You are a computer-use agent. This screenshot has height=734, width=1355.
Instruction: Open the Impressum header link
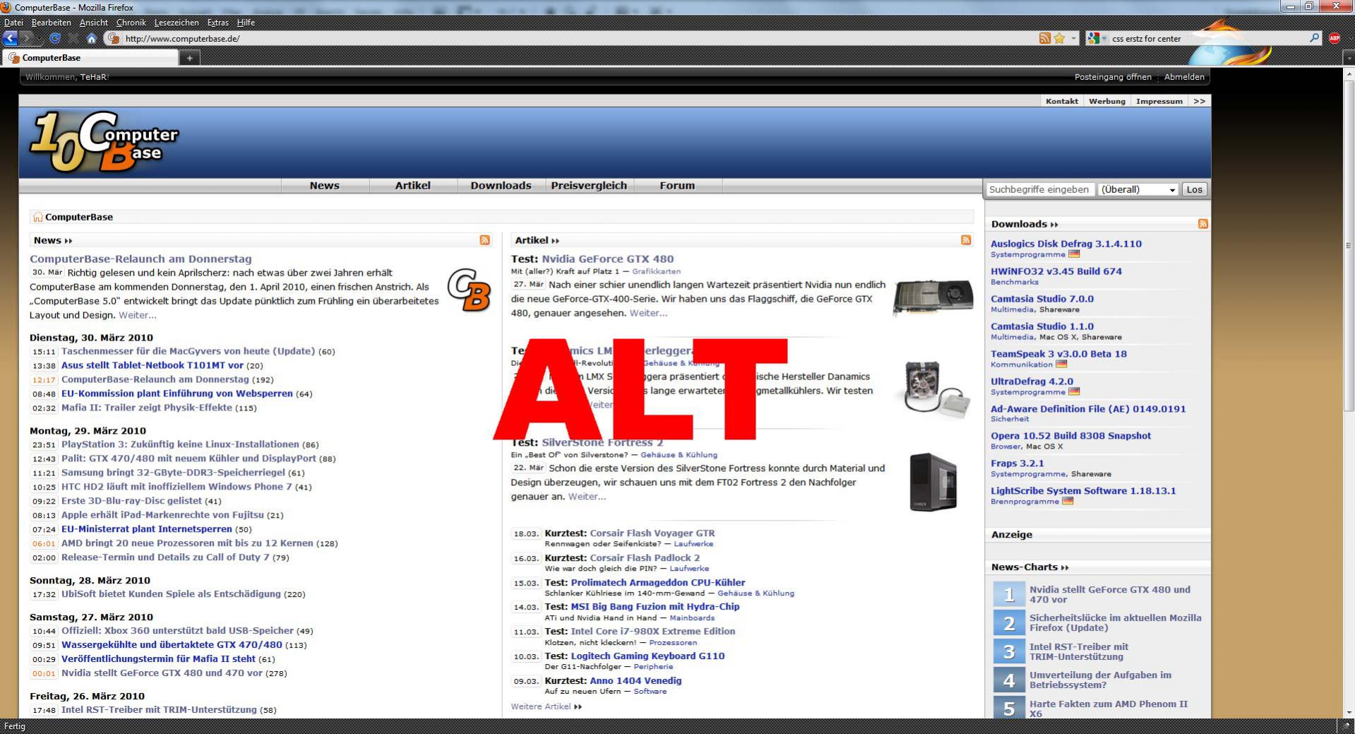tap(1159, 101)
